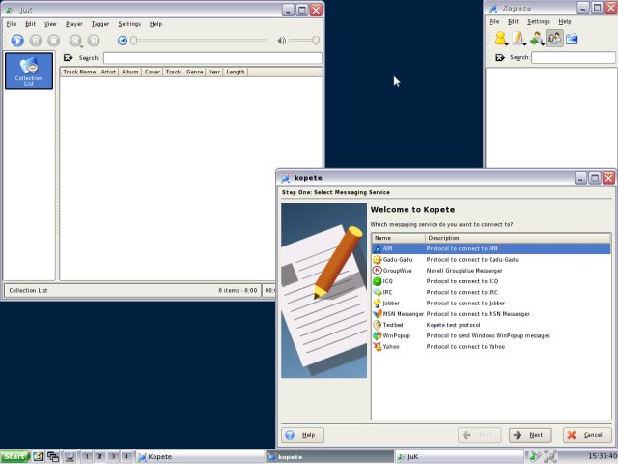Screen dimensions: 618x464
Task: Select Jabber messaging service
Action: point(492,303)
